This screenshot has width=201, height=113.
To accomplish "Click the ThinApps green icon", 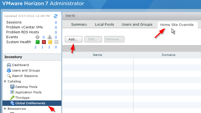I will pos(12,98).
